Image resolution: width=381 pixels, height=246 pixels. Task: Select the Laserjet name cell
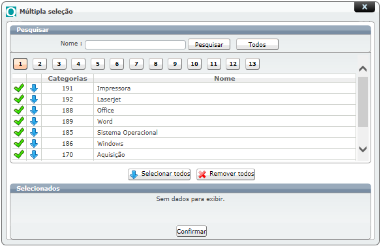point(224,100)
